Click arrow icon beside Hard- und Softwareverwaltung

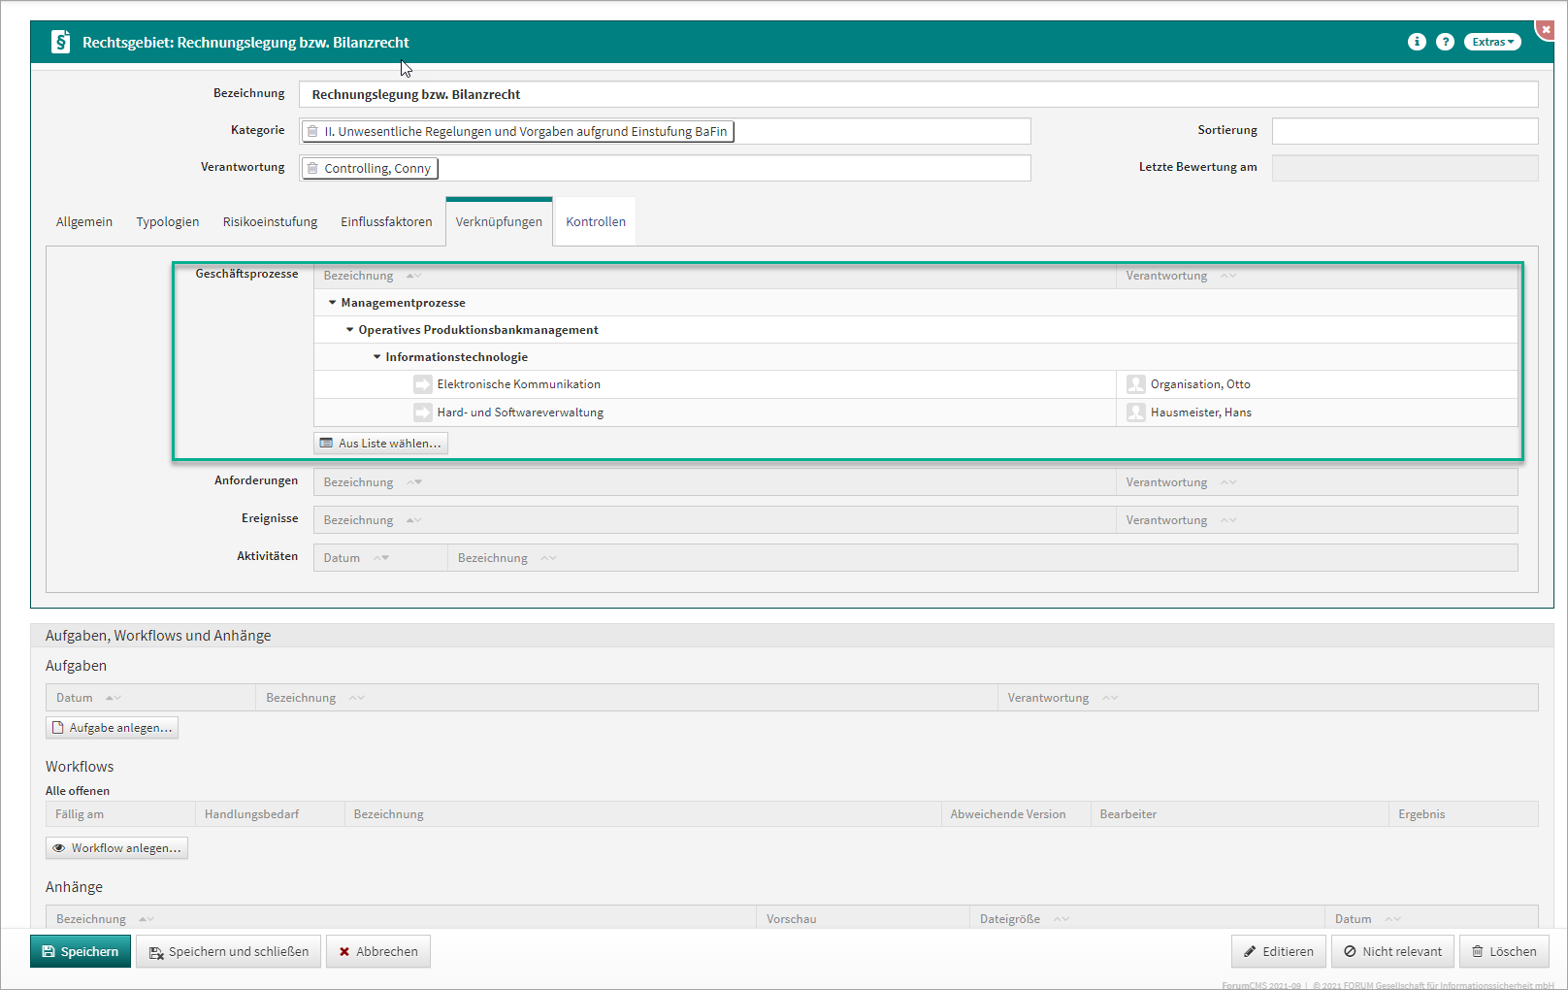tap(422, 412)
